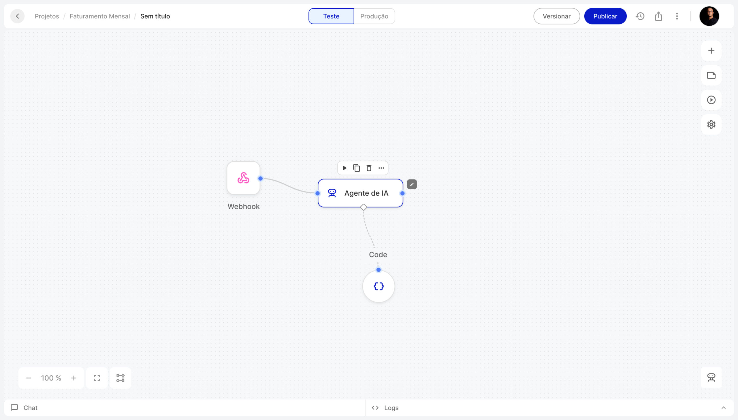Open the node more options ellipsis
Screen dimensions: 738x420
[x=381, y=168]
